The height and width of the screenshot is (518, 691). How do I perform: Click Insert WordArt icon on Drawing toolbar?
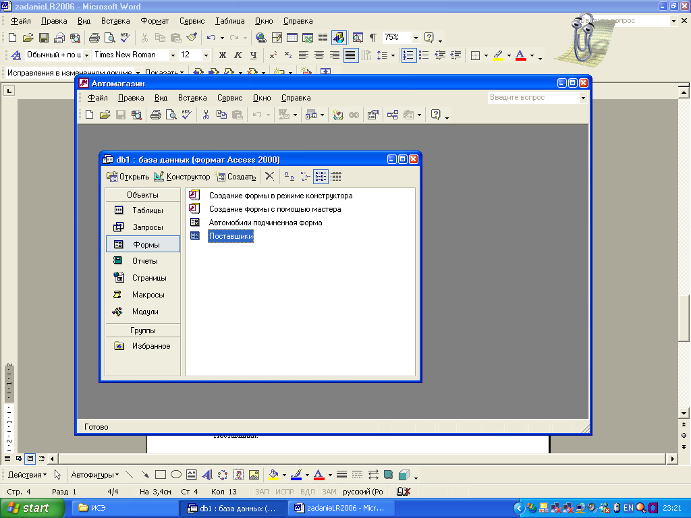point(206,475)
